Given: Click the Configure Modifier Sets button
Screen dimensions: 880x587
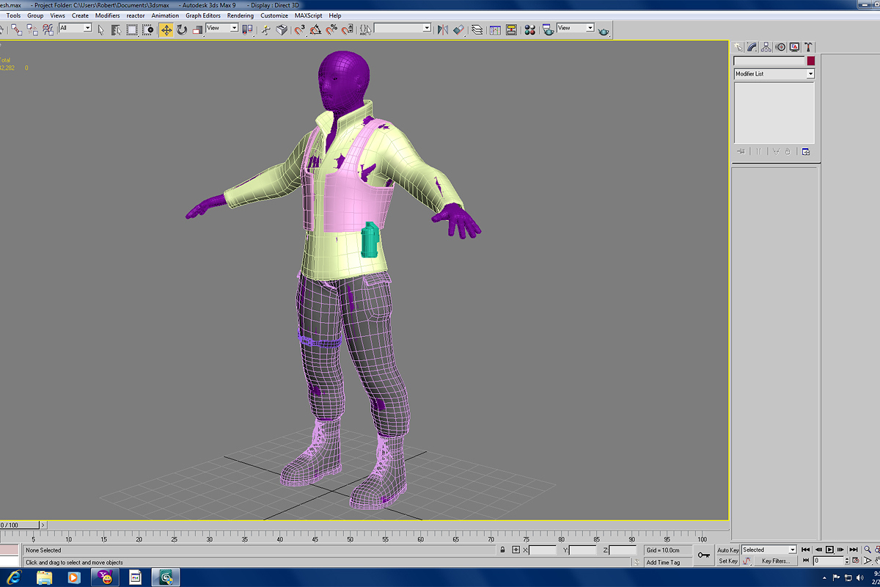Looking at the screenshot, I should point(806,152).
